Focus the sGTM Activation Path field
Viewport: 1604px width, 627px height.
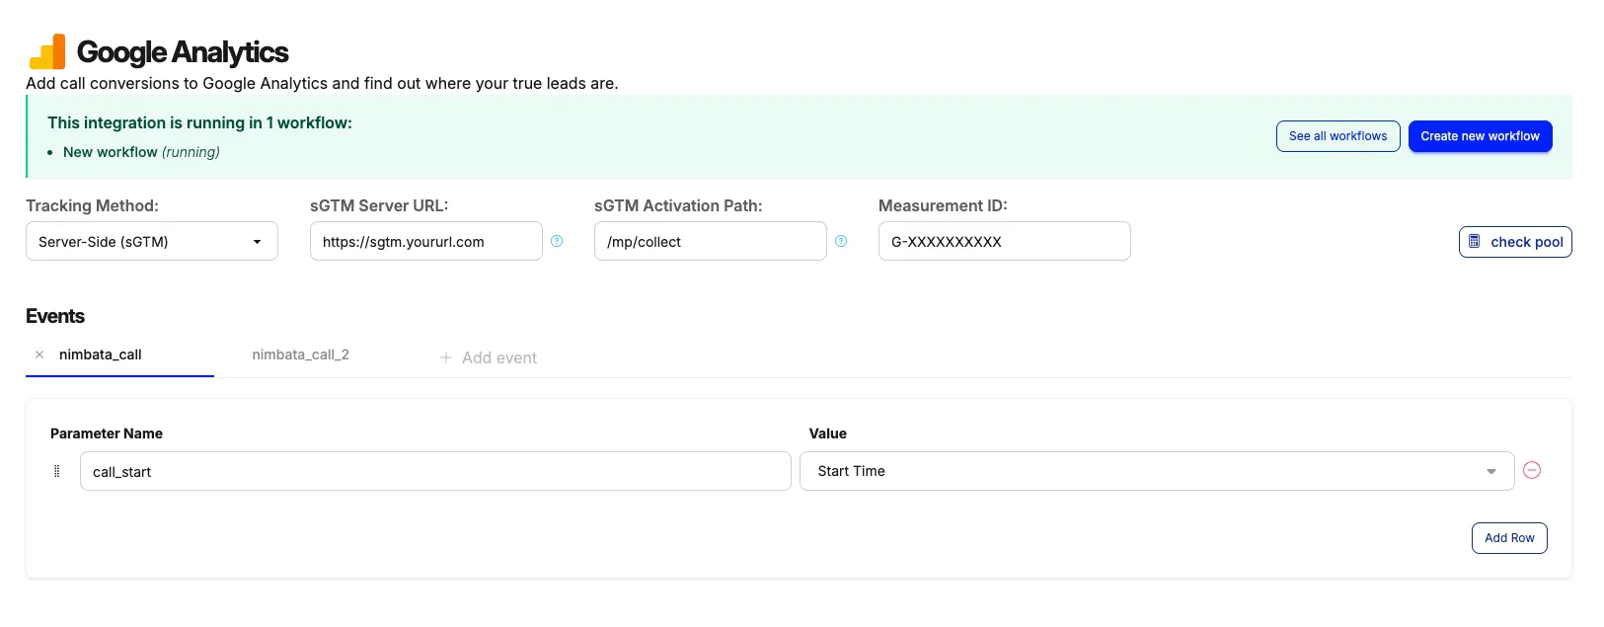click(x=711, y=241)
